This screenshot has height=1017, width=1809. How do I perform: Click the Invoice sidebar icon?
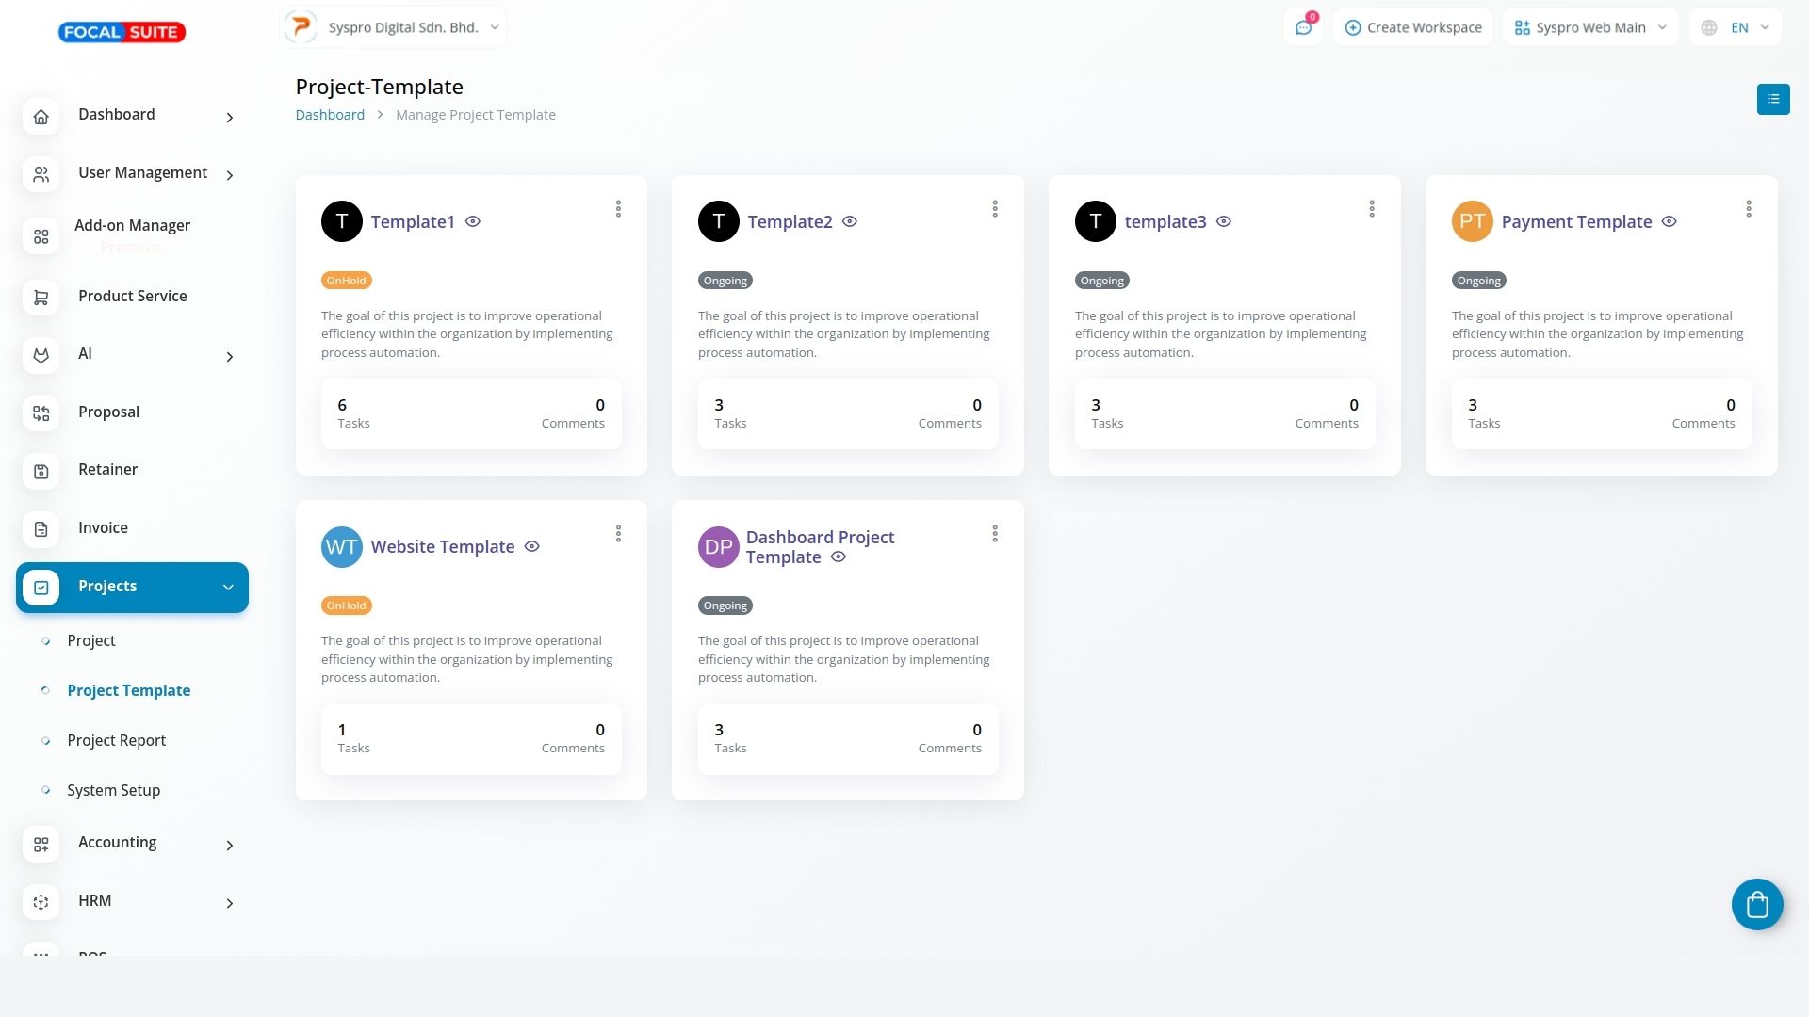pos(41,529)
